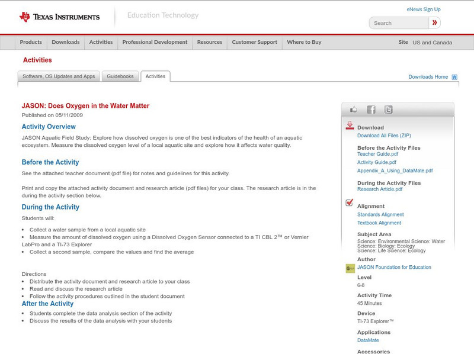Image resolution: width=474 pixels, height=354 pixels.
Task: Open JASON Foundation for Education link
Action: 394,268
